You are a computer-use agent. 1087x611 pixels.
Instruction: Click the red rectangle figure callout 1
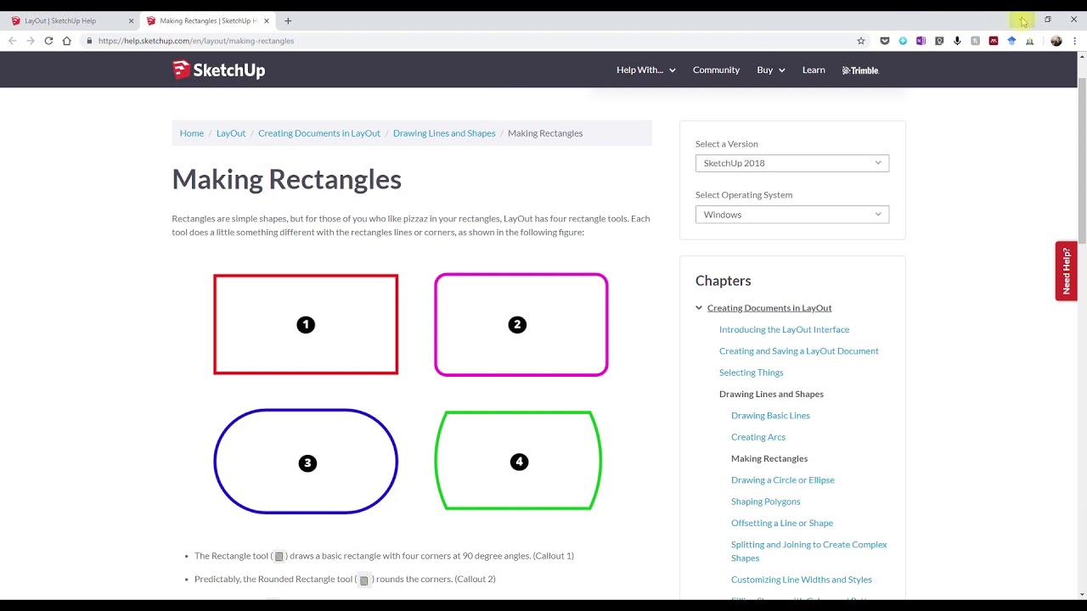point(306,324)
